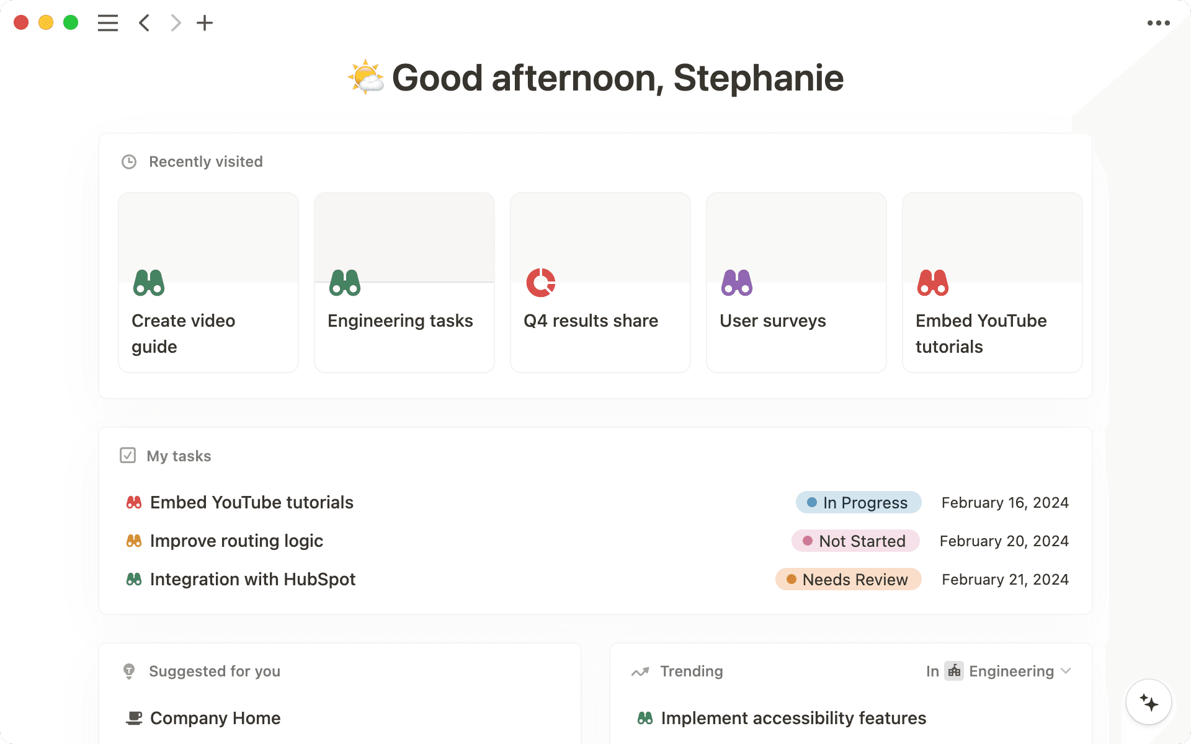Go forward with the right arrow
This screenshot has height=744, width=1191.
176,23
